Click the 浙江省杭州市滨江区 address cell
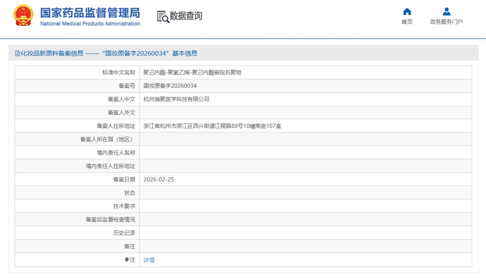 pyautogui.click(x=212, y=126)
